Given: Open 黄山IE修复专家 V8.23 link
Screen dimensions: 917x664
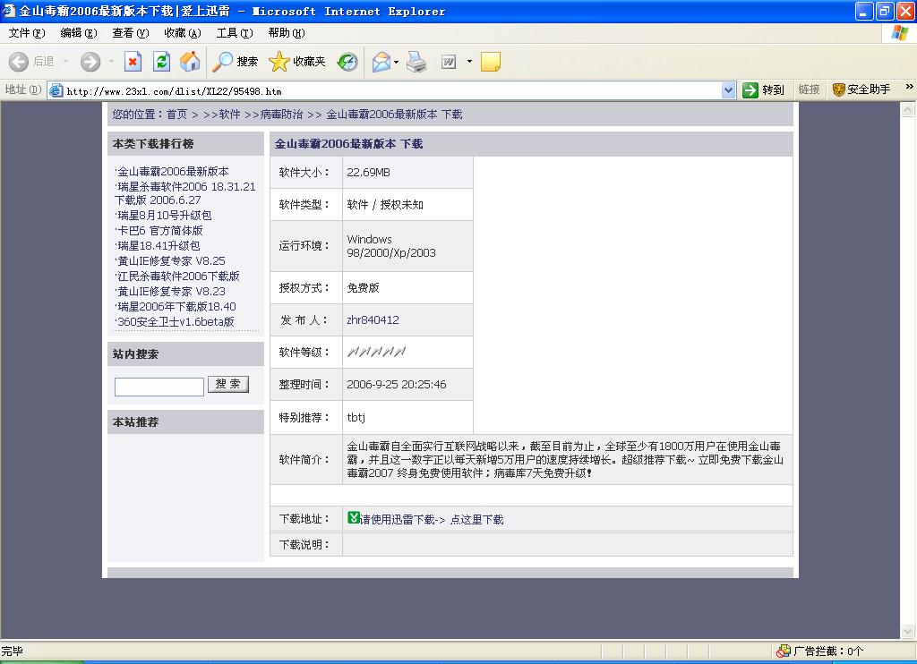Looking at the screenshot, I should click(x=171, y=291).
